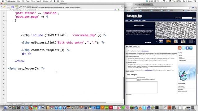198x111 pixels.
Task: Click Twitter in Random Site navigation
Action: tap(144, 20)
